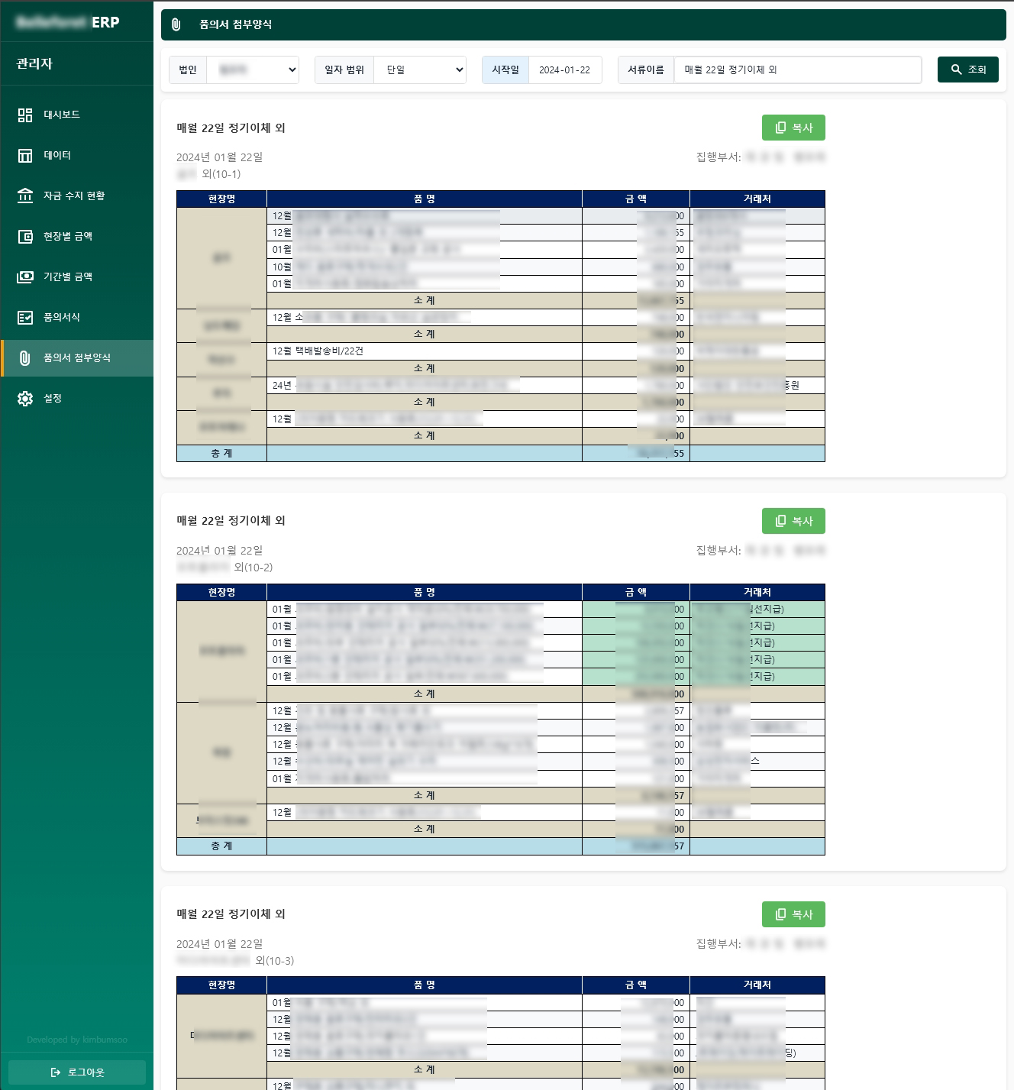Open the 대시보드 menu
The height and width of the screenshot is (1090, 1014).
(x=77, y=115)
